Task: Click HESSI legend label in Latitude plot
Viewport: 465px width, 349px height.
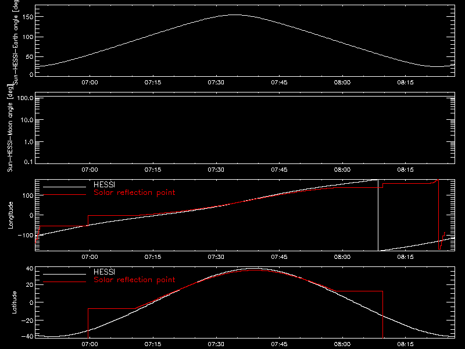Action: (104, 272)
